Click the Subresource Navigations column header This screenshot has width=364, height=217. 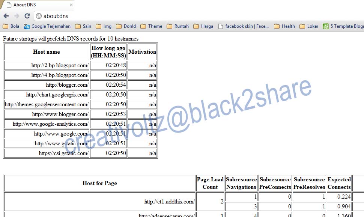coord(241,183)
